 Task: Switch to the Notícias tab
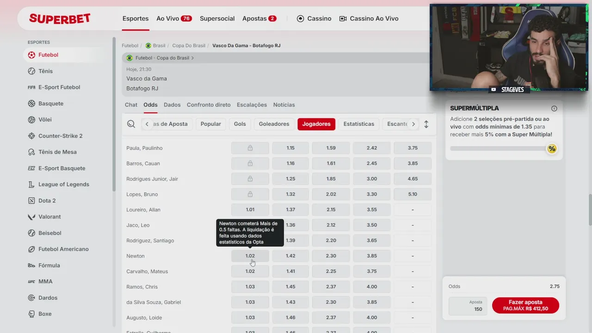pyautogui.click(x=284, y=105)
